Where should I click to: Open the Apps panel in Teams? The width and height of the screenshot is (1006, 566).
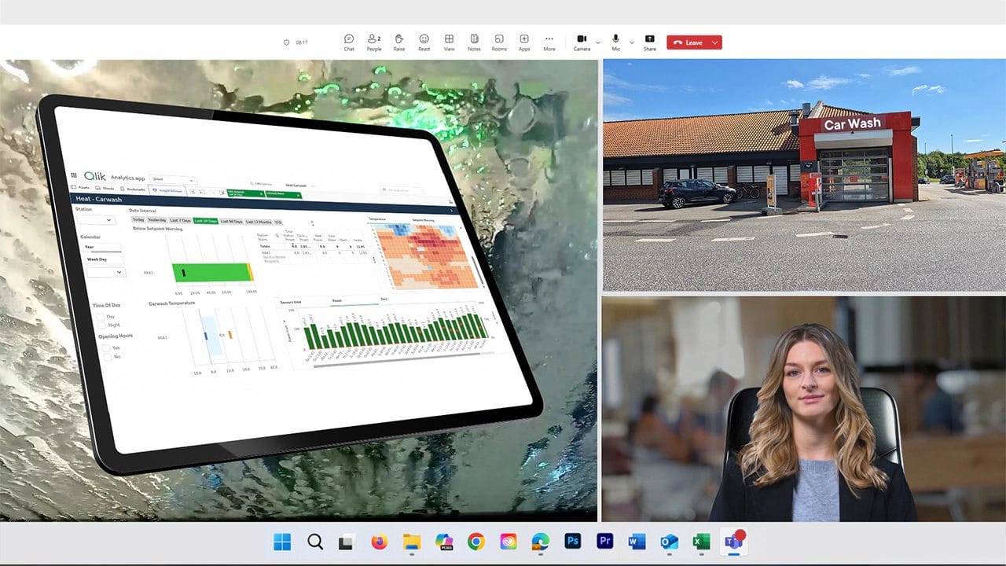(524, 41)
